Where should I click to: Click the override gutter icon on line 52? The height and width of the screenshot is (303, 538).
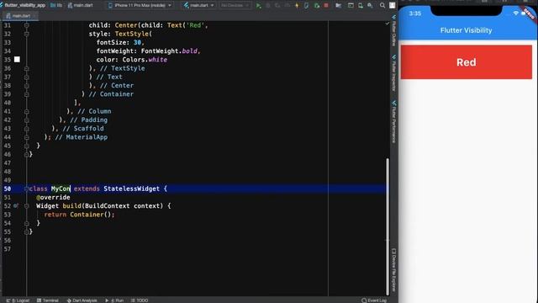coord(16,205)
